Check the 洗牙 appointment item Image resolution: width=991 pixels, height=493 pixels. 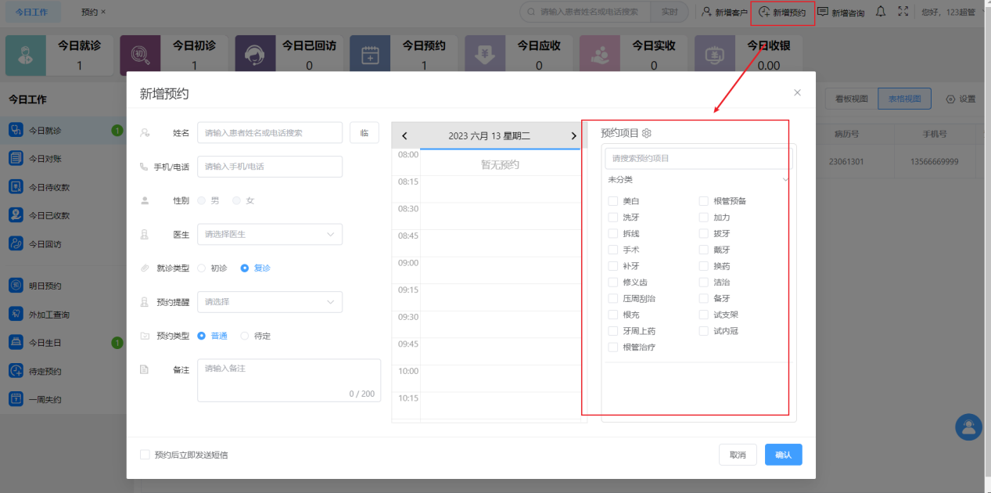click(613, 218)
